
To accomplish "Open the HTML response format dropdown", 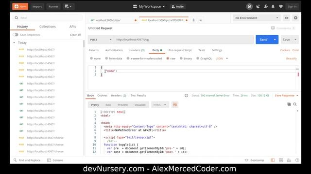I will pyautogui.click(x=160, y=105).
